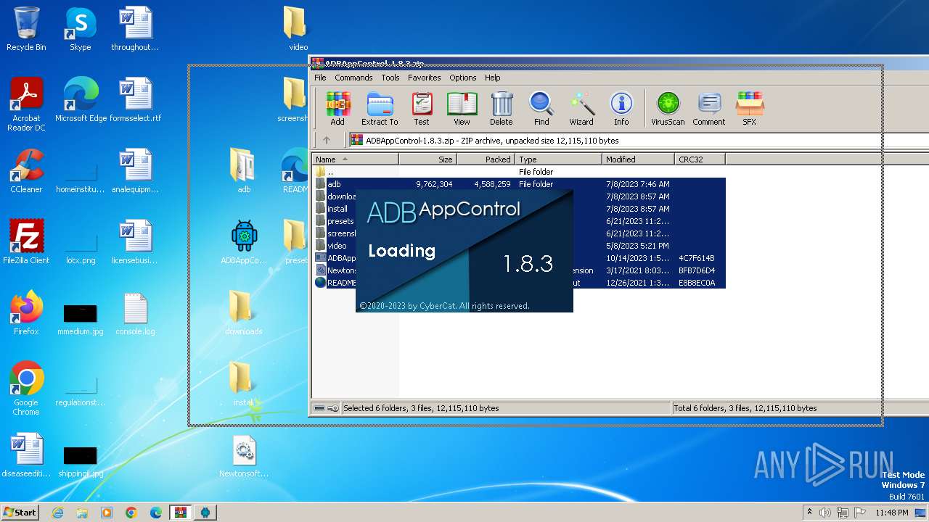Open CCleaner desktop shortcut
Image resolution: width=929 pixels, height=522 pixels.
tap(26, 171)
